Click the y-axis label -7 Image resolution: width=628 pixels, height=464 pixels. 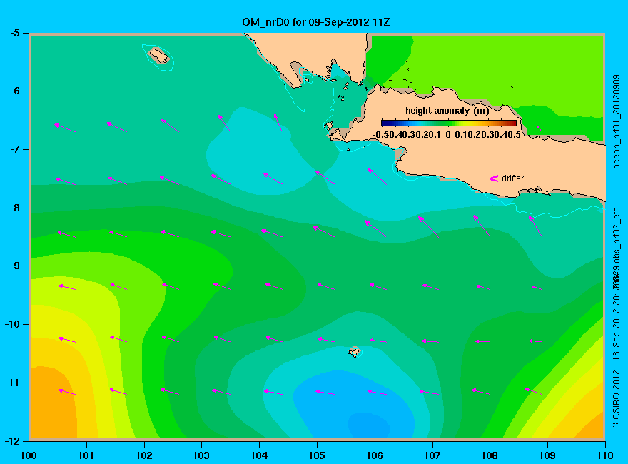pyautogui.click(x=14, y=149)
